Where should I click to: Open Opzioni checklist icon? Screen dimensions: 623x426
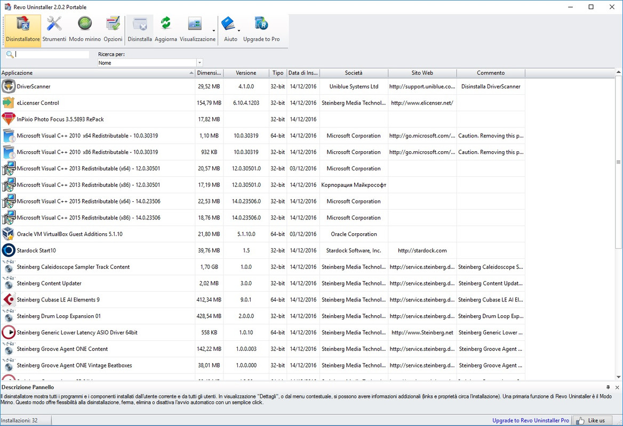(x=113, y=24)
